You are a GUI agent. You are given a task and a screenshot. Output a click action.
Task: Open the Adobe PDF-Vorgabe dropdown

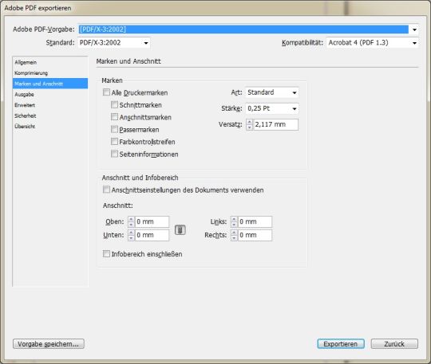[248, 29]
